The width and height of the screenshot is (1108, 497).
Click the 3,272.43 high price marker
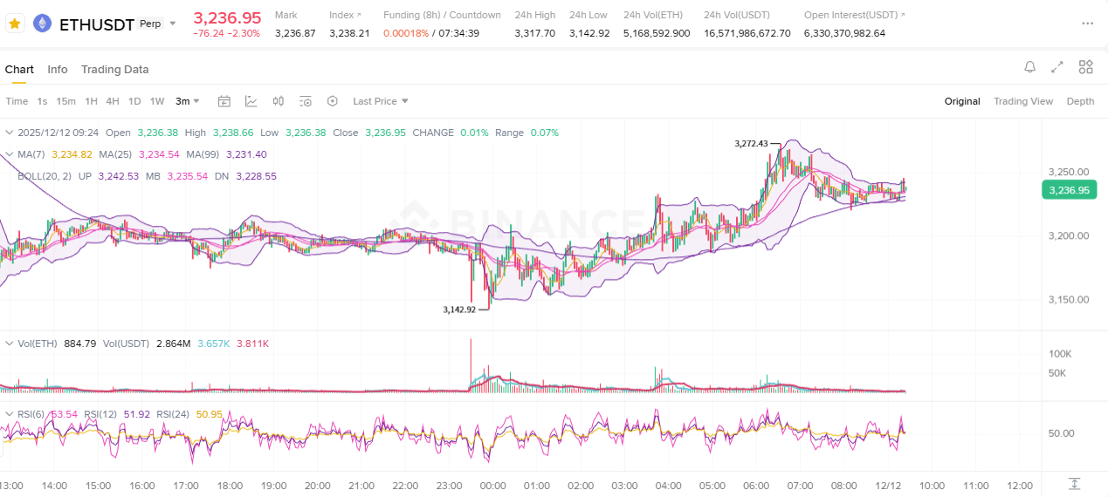click(751, 144)
